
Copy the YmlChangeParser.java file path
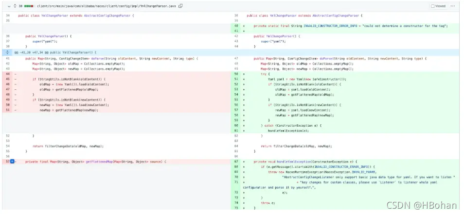point(180,6)
